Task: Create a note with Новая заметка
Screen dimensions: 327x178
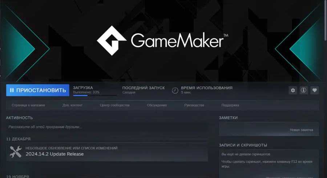Action: pyautogui.click(x=301, y=130)
